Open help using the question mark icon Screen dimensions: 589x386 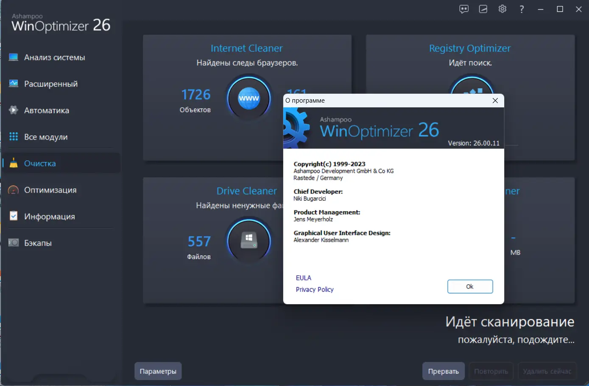(x=522, y=9)
